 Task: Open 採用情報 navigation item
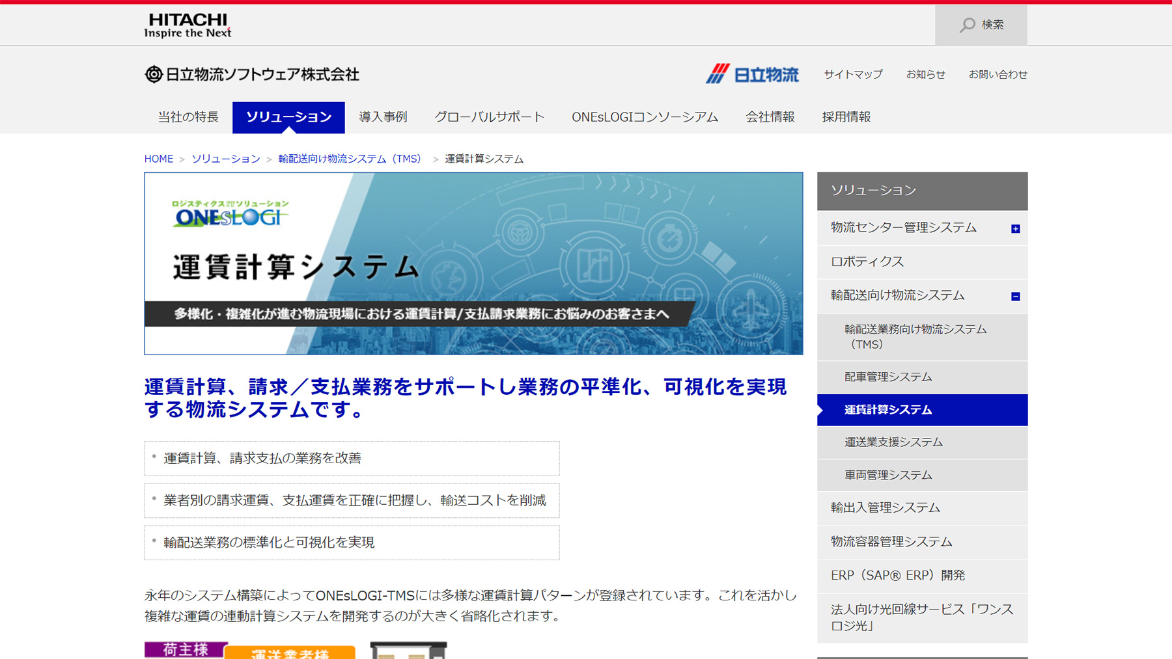[x=846, y=117]
